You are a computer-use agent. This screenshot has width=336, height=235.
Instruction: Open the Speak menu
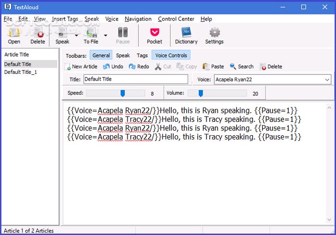[92, 19]
